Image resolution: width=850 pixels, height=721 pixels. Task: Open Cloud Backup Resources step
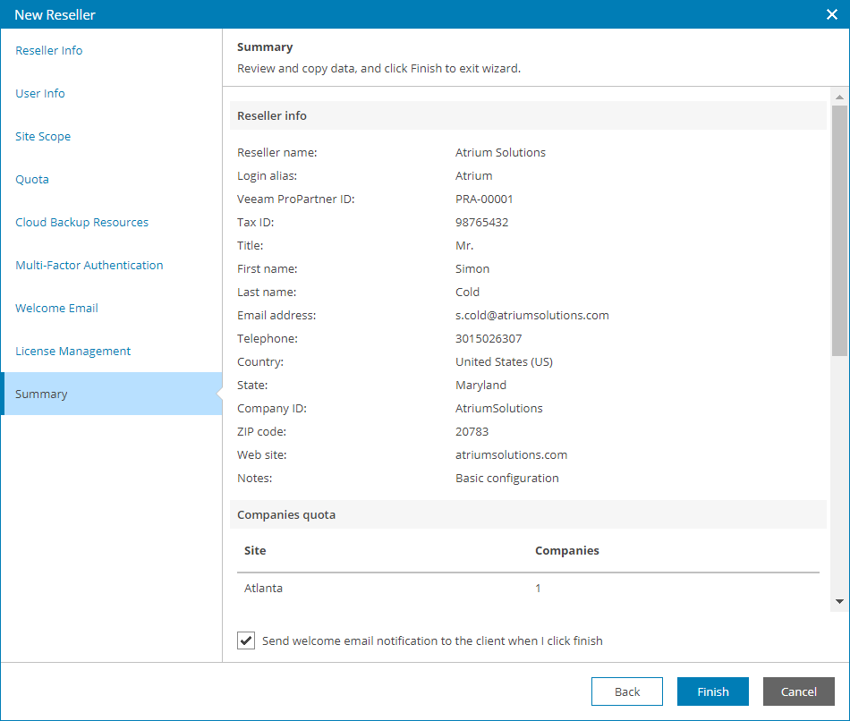81,222
